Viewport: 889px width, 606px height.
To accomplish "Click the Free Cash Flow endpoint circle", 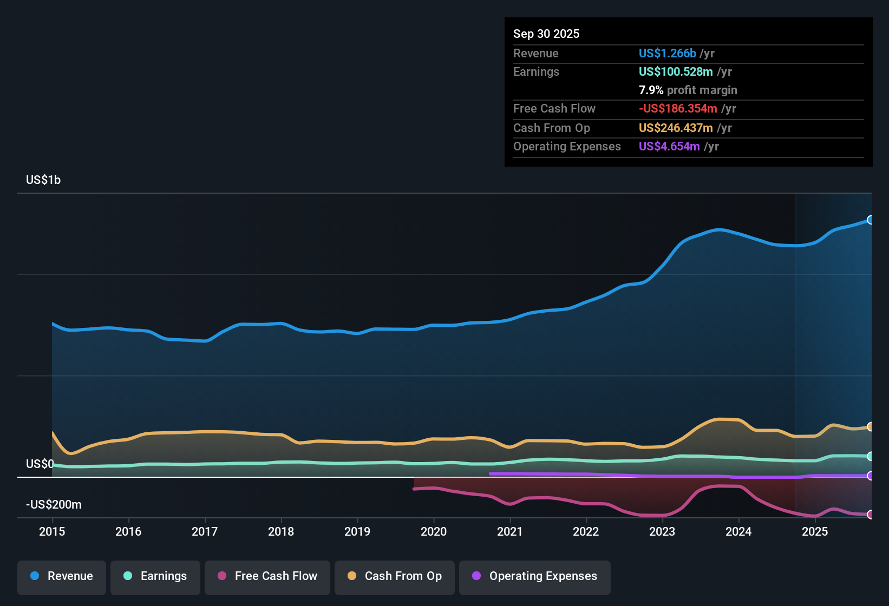I will [x=870, y=516].
